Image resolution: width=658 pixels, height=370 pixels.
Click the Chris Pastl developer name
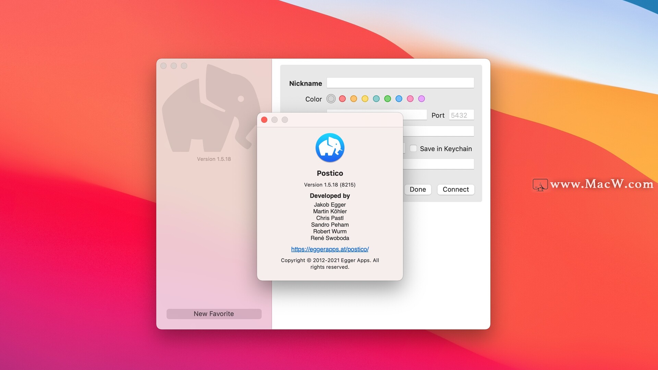[330, 218]
